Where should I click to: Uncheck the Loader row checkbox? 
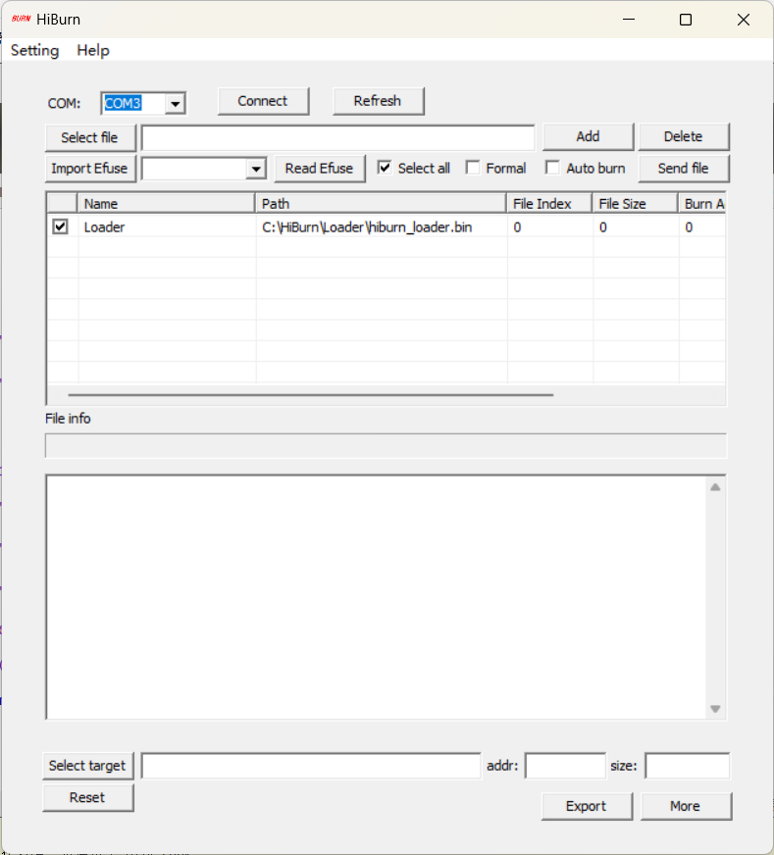(x=61, y=226)
